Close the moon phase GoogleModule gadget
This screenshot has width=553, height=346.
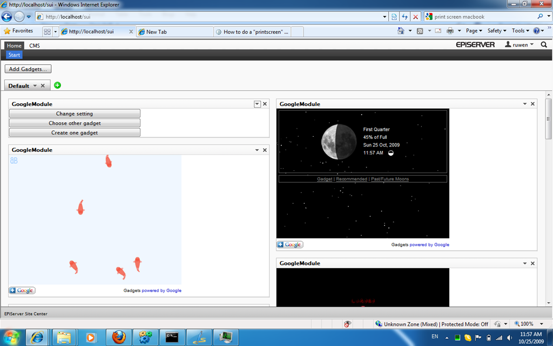pyautogui.click(x=532, y=104)
